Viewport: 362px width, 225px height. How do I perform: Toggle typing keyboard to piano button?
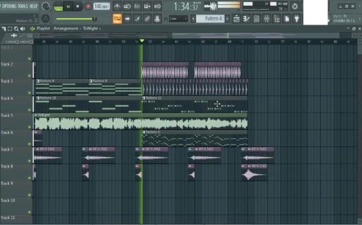(x=117, y=19)
